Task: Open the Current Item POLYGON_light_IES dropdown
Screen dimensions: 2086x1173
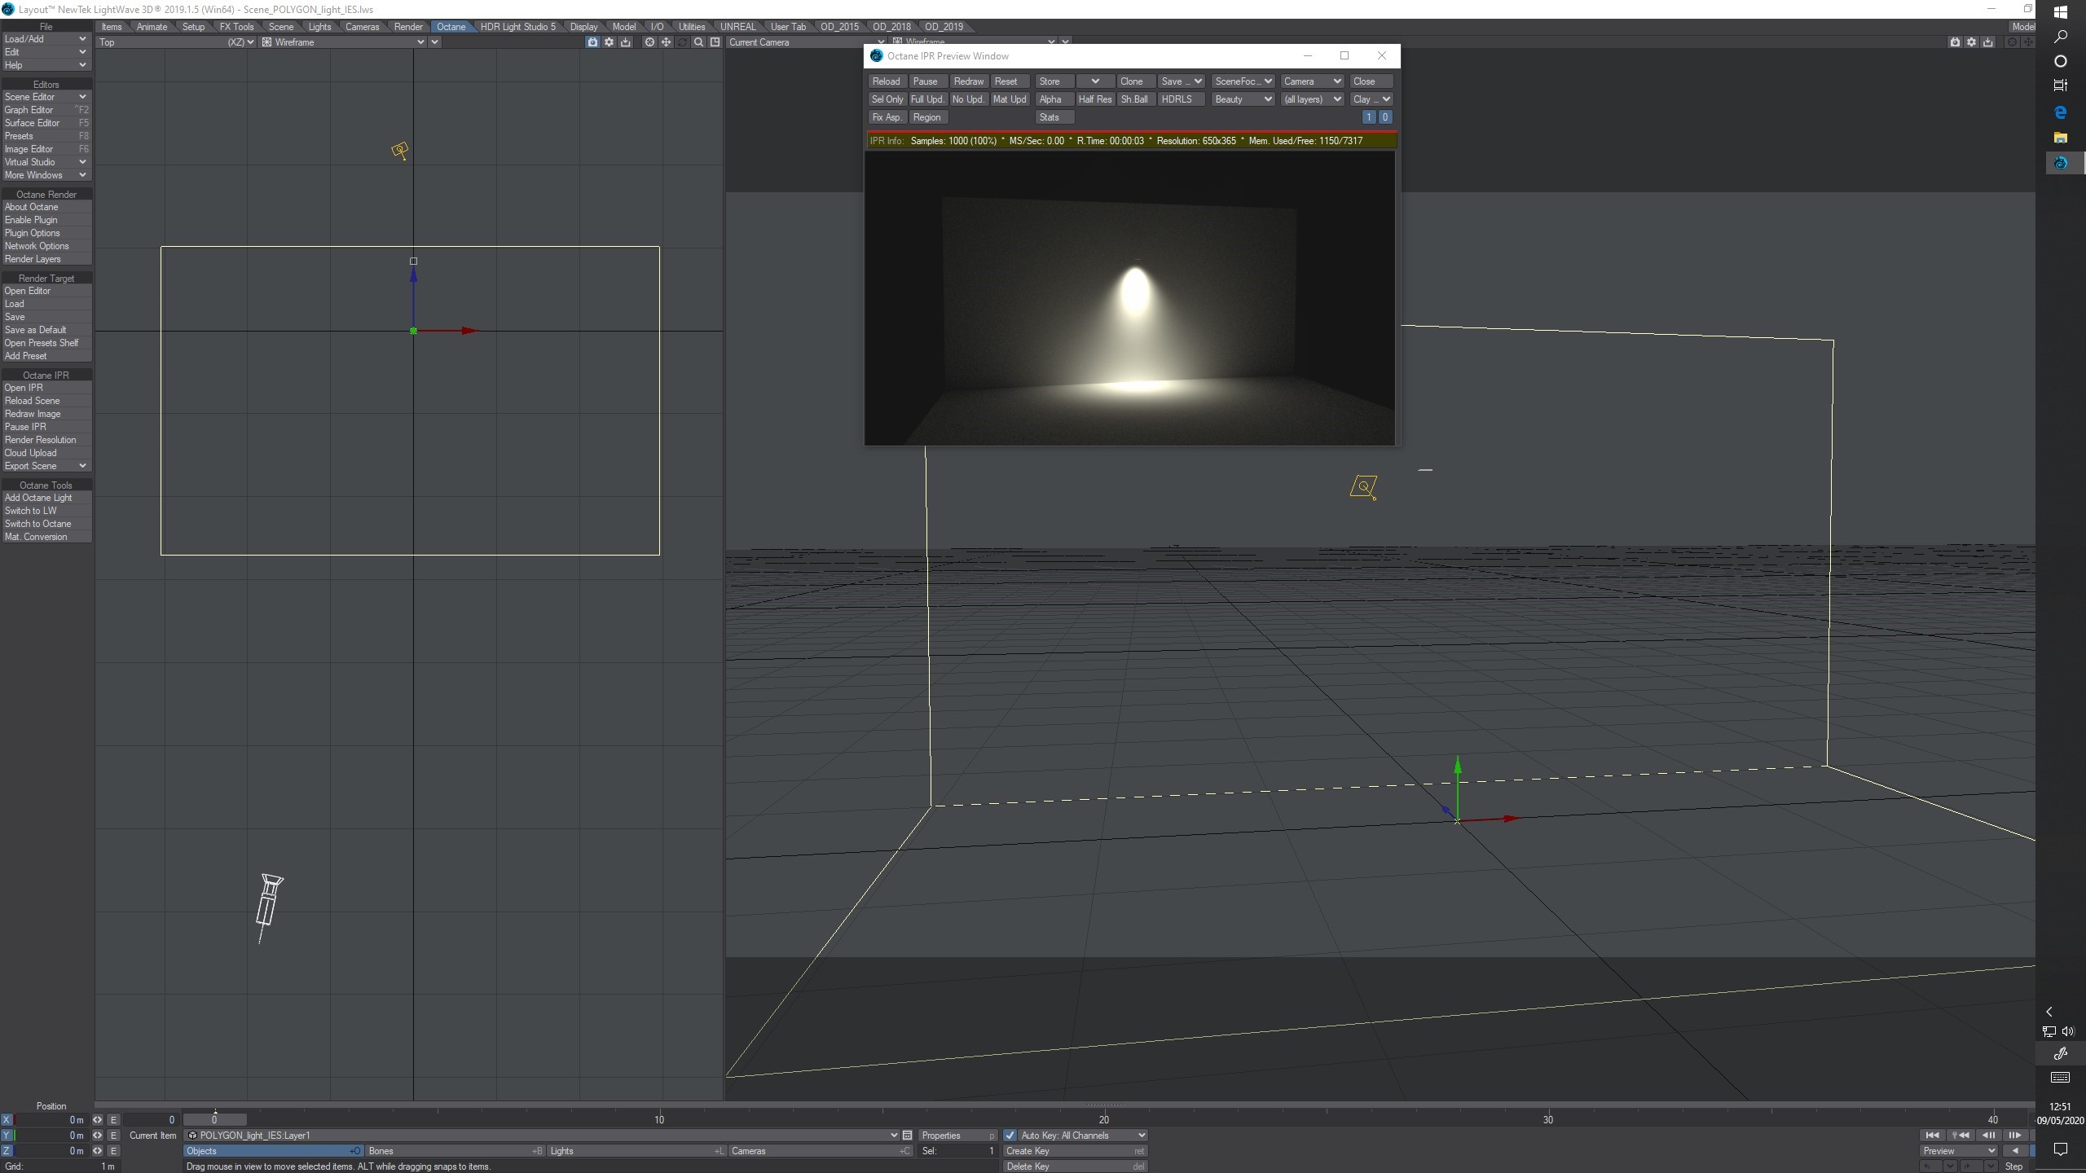Action: click(894, 1136)
